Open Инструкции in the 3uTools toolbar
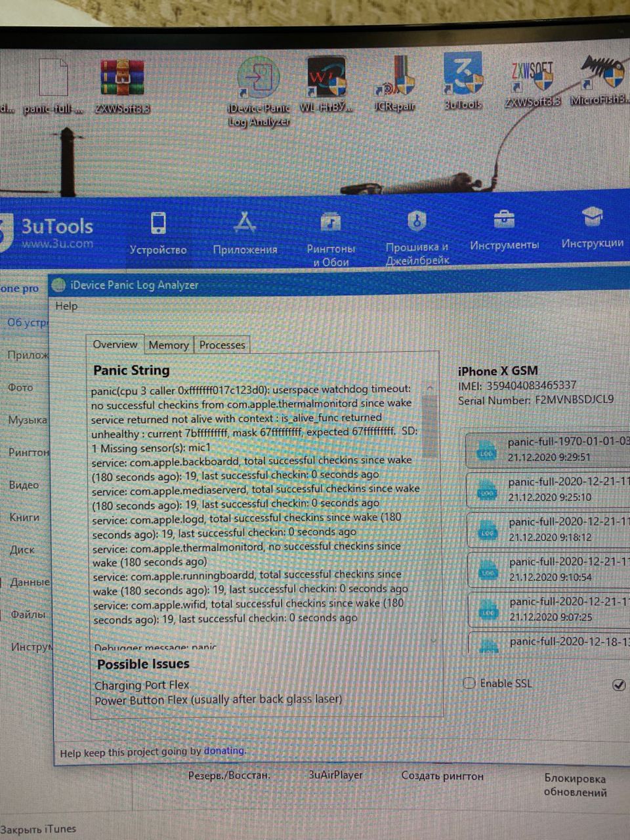 [593, 228]
